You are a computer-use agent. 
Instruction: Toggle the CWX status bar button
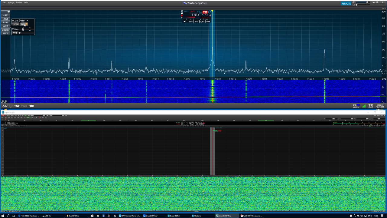(24, 106)
